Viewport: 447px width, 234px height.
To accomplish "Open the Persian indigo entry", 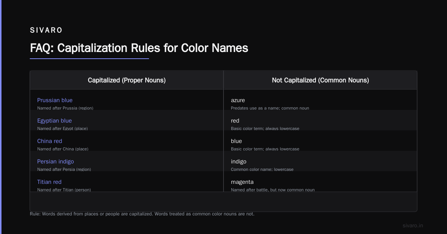I will [56, 162].
